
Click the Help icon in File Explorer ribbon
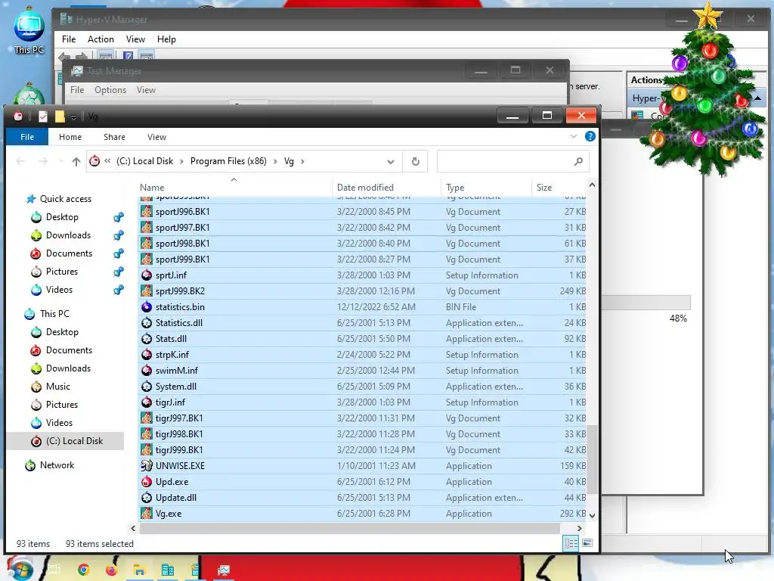[x=590, y=136]
